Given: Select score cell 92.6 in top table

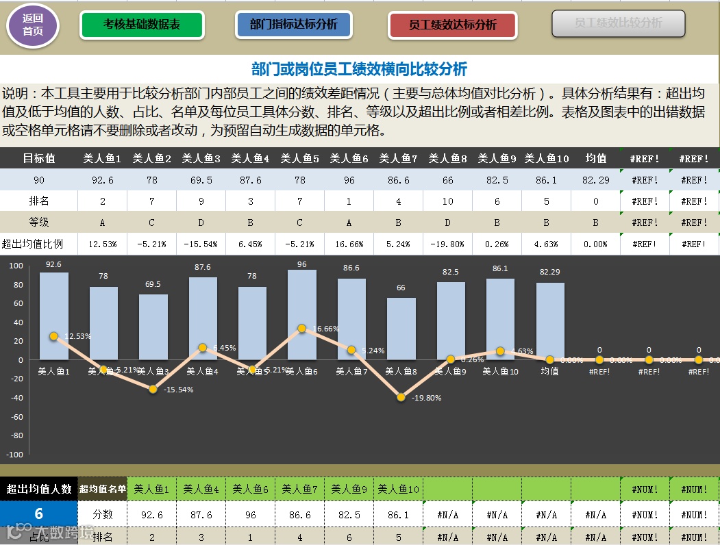Looking at the screenshot, I should (x=102, y=180).
